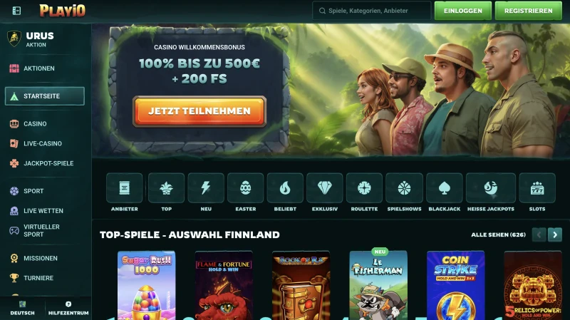Open the Heisse Jackpots category
Screen dimensions: 570x320
[491, 188]
